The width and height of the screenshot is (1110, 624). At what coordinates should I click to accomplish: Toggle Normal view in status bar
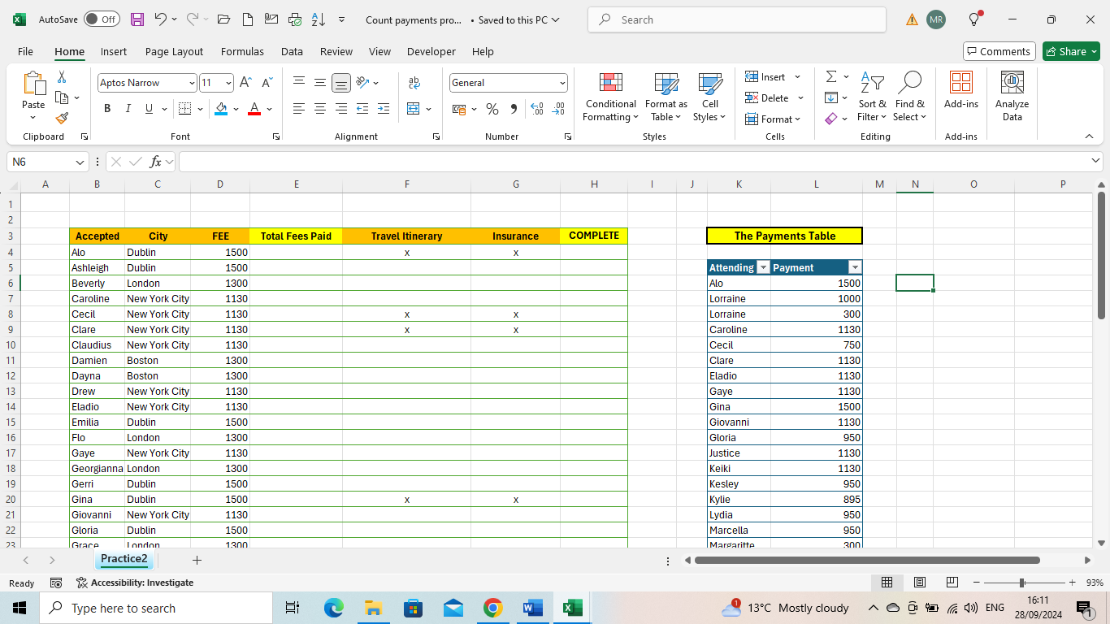pyautogui.click(x=887, y=583)
